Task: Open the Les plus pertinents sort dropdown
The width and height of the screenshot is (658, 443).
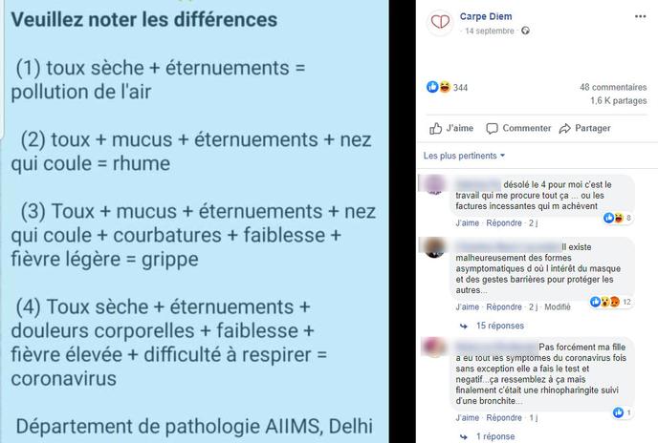Action: point(464,156)
